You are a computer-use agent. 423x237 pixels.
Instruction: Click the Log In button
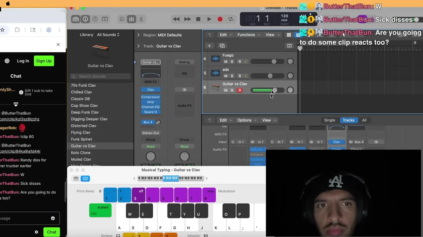23,61
